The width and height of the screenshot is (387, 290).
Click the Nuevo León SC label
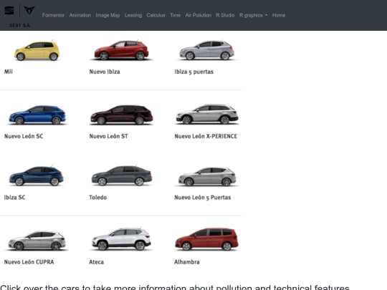(x=24, y=136)
